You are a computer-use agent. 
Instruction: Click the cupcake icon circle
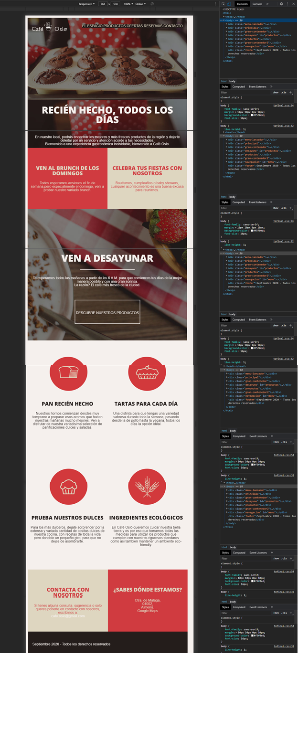tap(68, 487)
